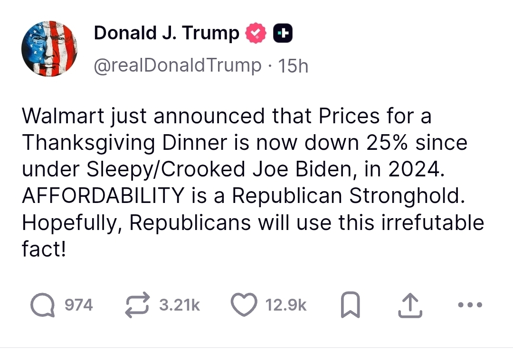Open the flag-painted profile avatar
The width and height of the screenshot is (513, 349).
(49, 48)
